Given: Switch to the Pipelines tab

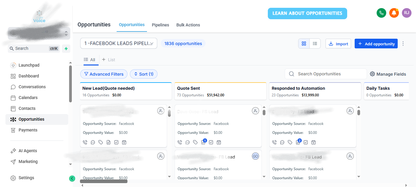Looking at the screenshot, I should (161, 25).
